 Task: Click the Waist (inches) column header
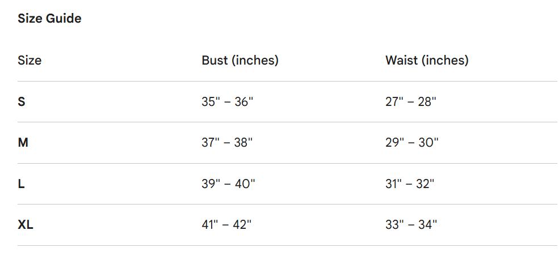[x=427, y=60]
